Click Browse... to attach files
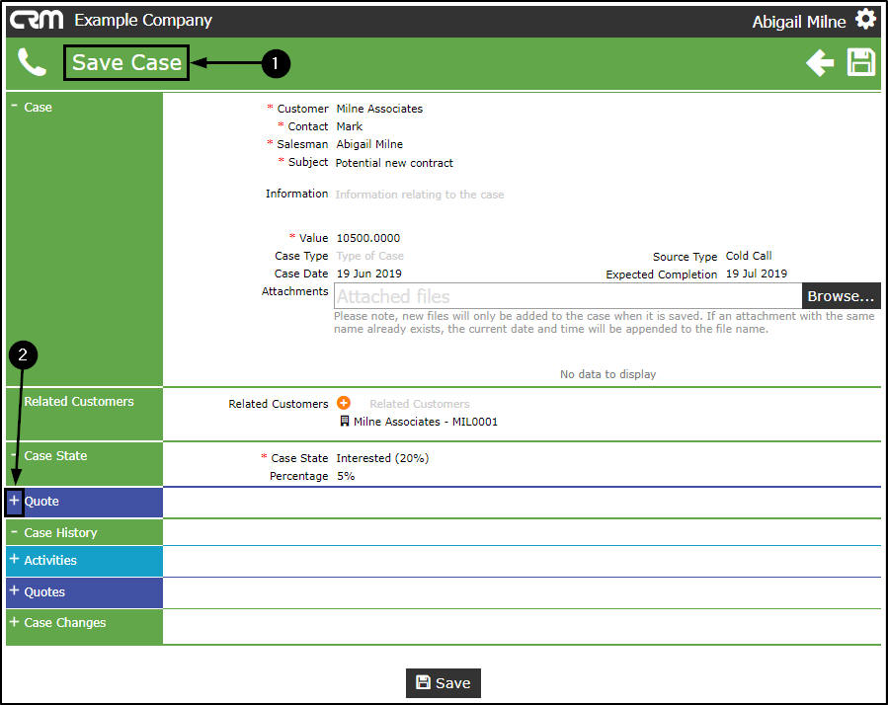This screenshot has height=705, width=888. 841,296
